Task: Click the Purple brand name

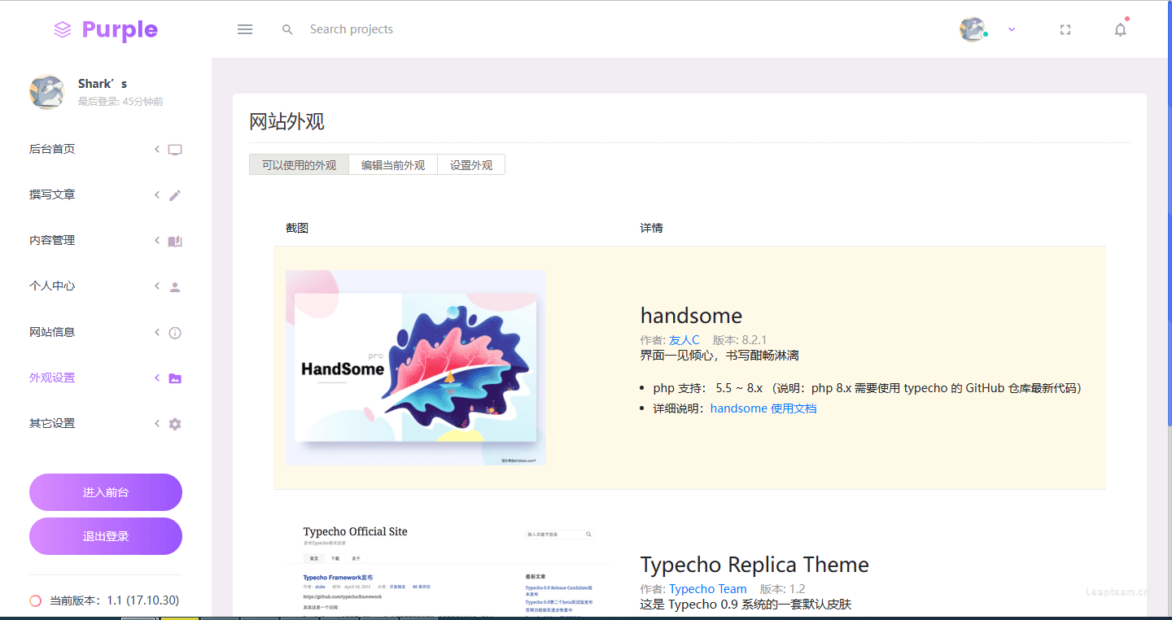Action: tap(120, 30)
